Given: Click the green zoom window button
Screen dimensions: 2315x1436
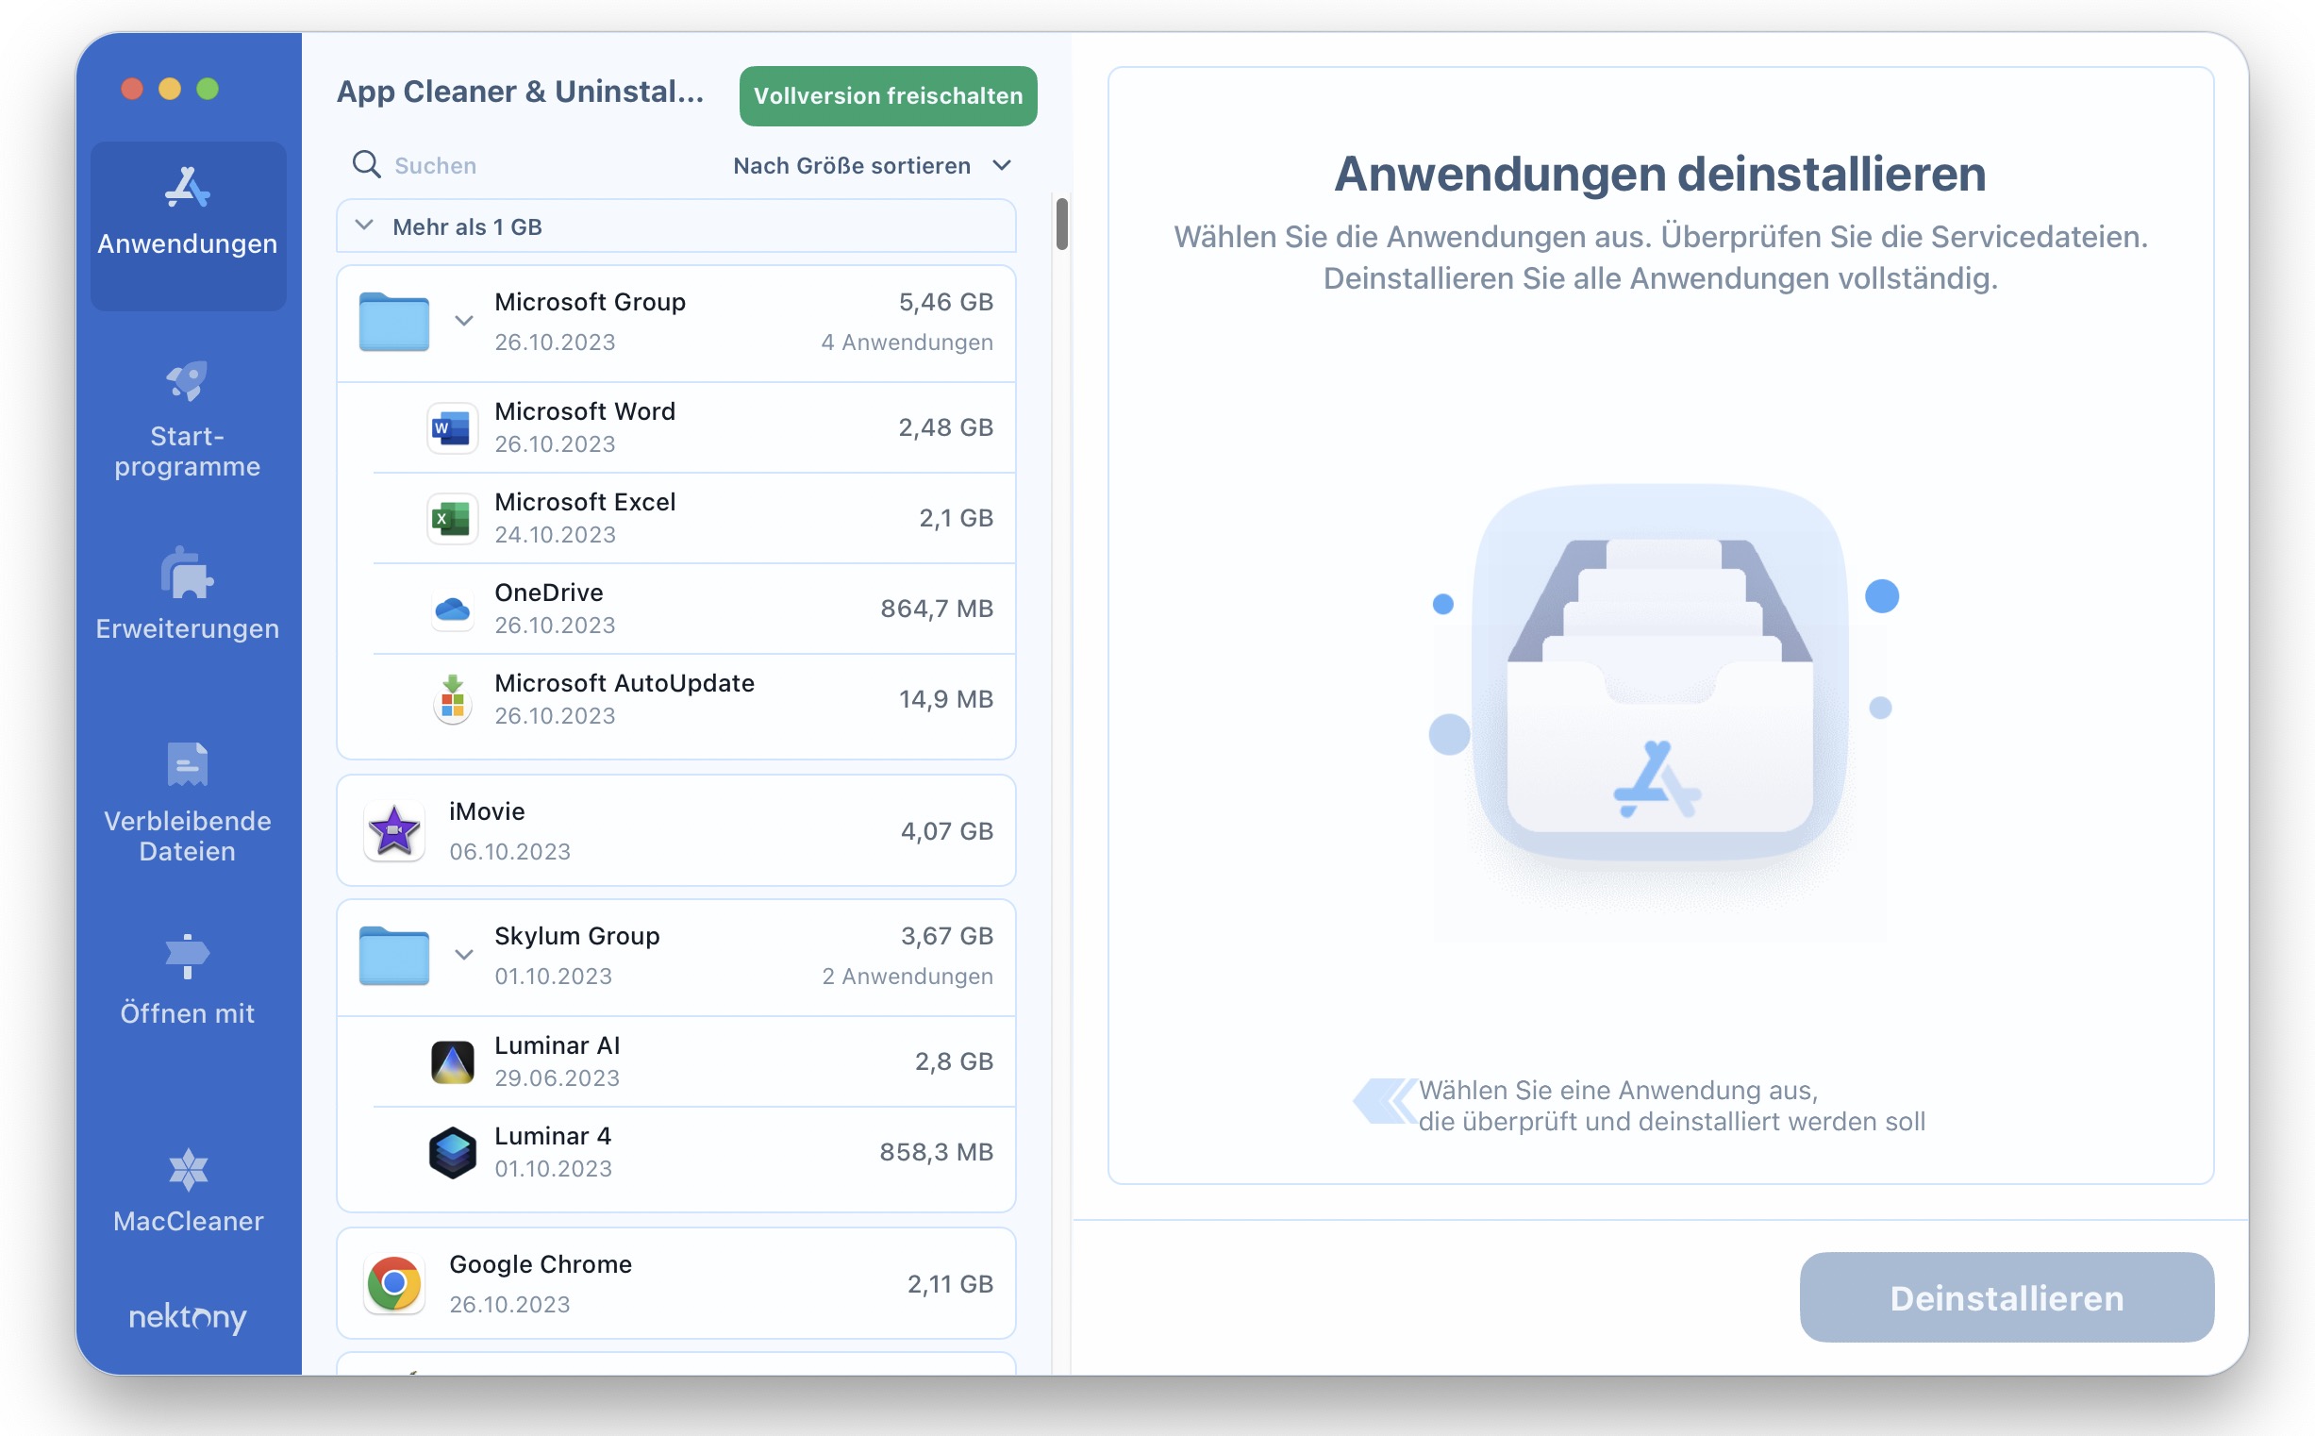Looking at the screenshot, I should (207, 89).
